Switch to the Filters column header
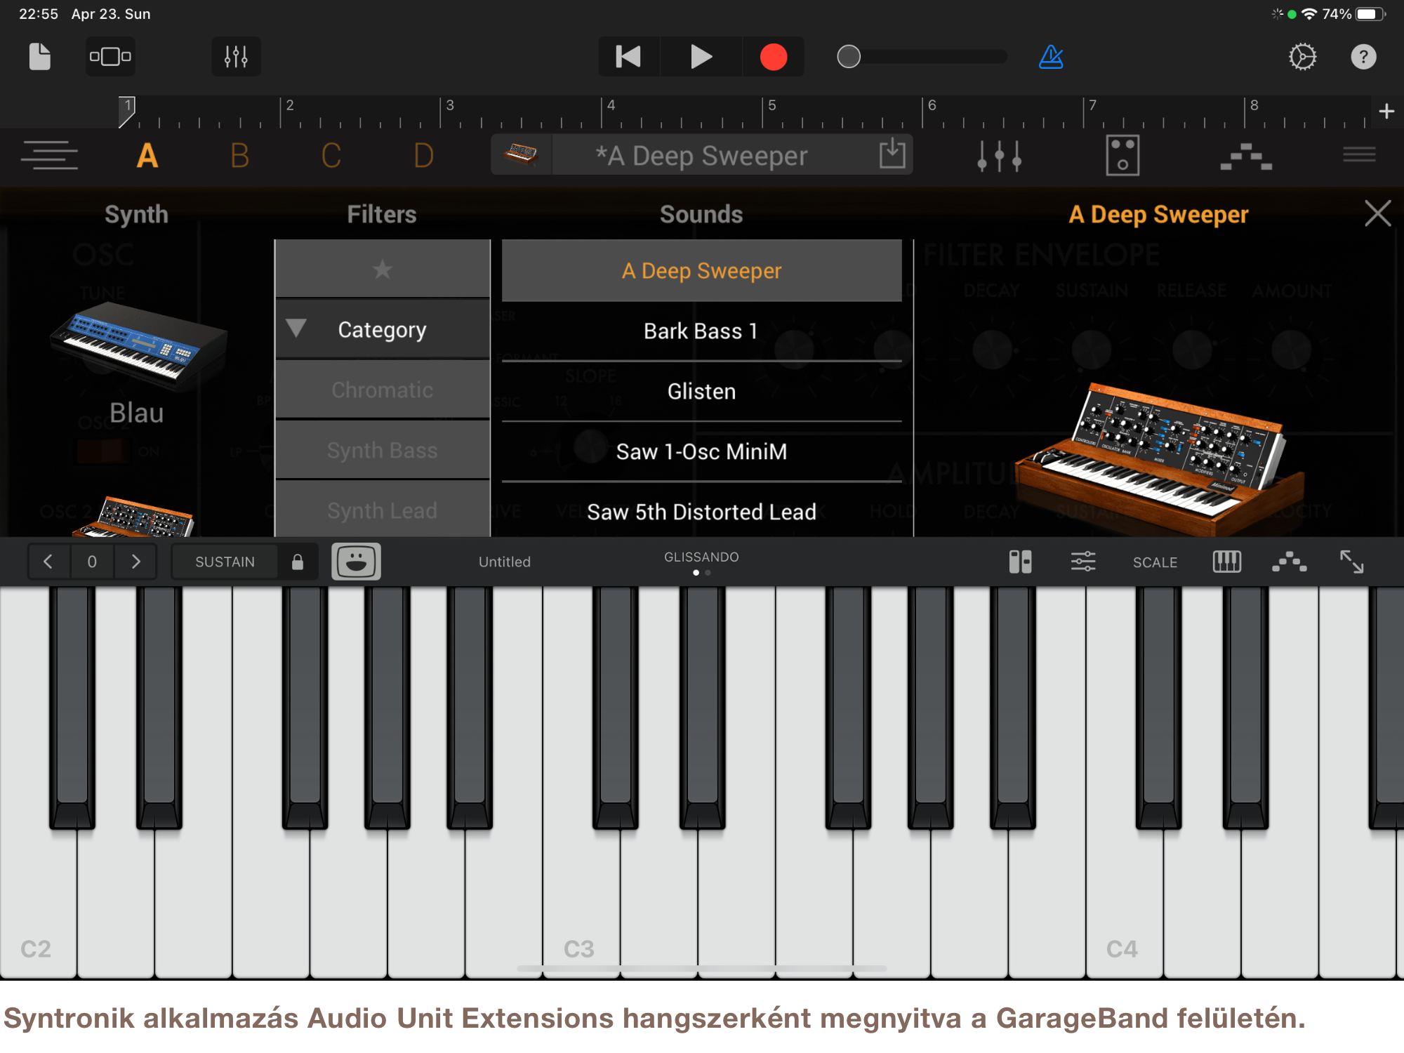Viewport: 1404px width, 1053px height. (382, 214)
